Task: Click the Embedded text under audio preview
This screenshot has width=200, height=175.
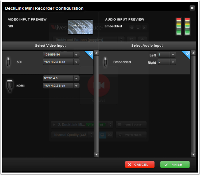Action: click(x=113, y=26)
